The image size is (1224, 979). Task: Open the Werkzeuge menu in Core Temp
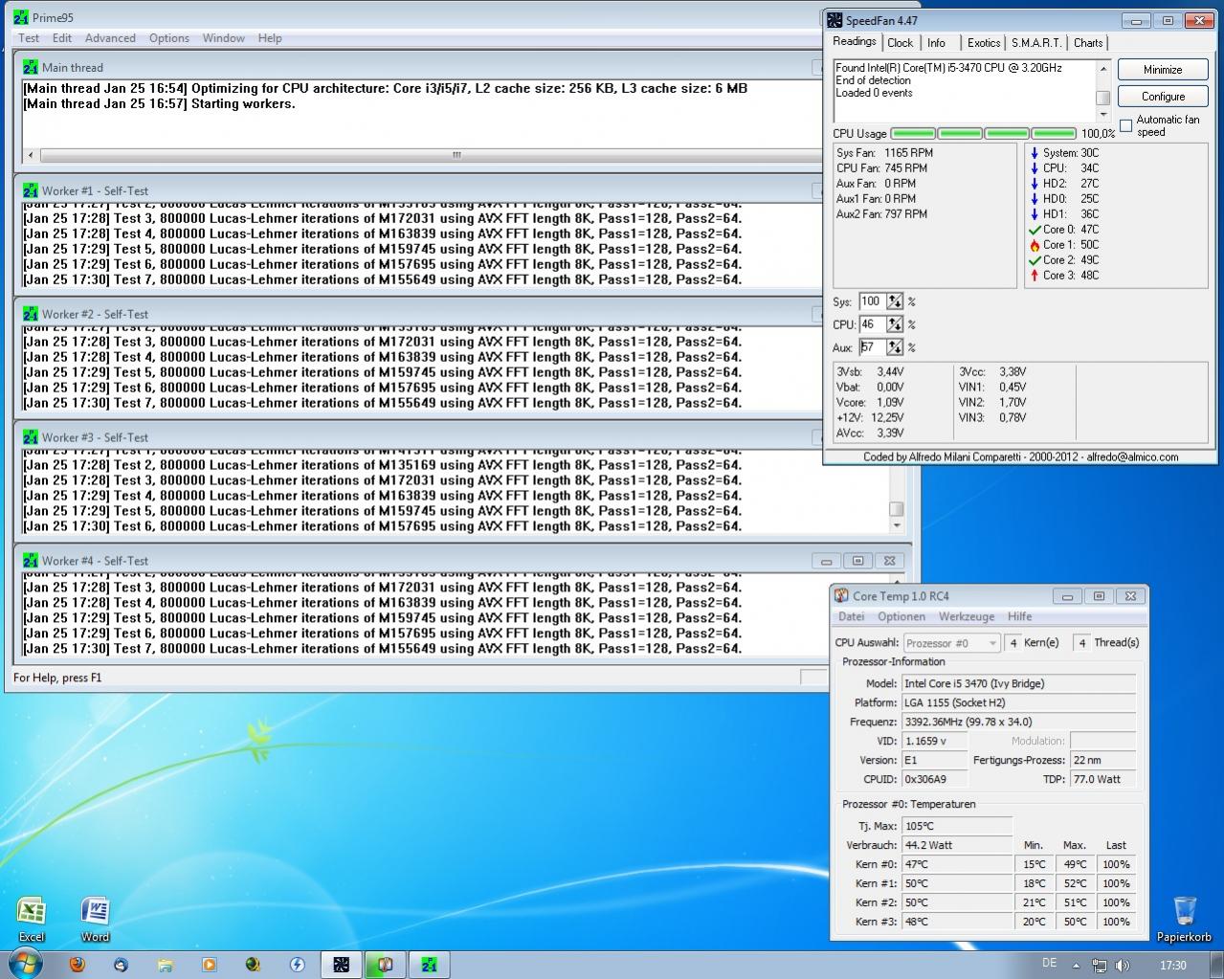(x=967, y=617)
